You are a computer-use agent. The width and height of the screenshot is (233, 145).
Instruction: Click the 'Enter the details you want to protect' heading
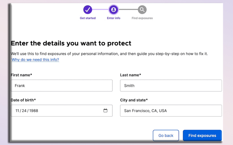click(x=71, y=43)
